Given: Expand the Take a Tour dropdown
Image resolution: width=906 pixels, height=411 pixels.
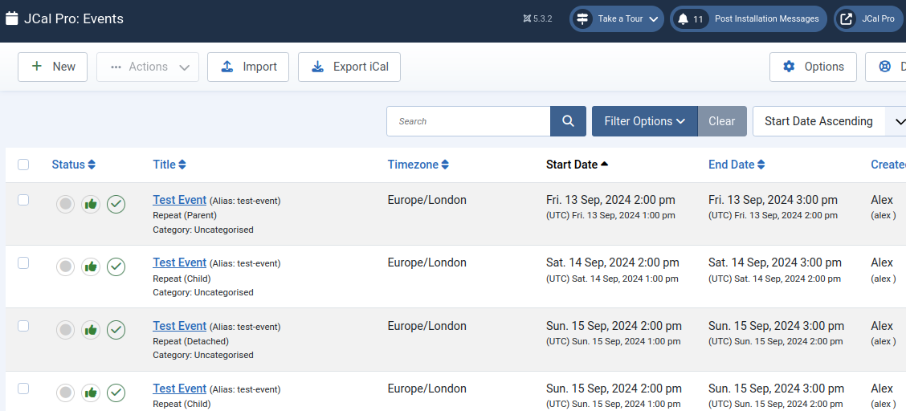Looking at the screenshot, I should [x=617, y=19].
